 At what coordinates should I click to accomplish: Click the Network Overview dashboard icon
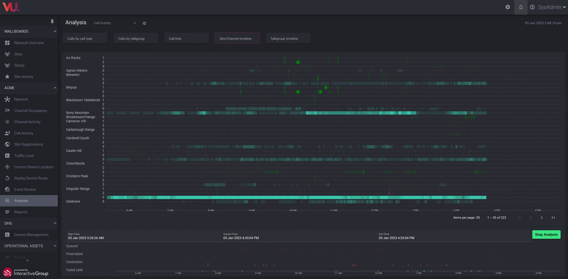tap(7, 43)
